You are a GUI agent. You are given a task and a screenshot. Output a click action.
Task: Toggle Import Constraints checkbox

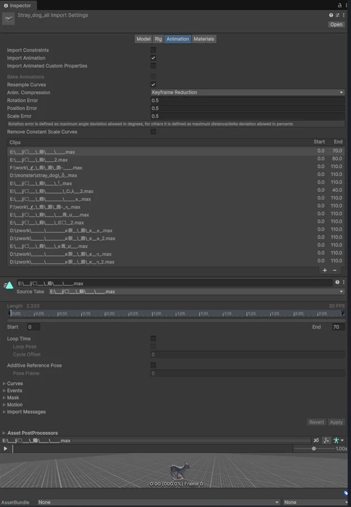point(153,50)
